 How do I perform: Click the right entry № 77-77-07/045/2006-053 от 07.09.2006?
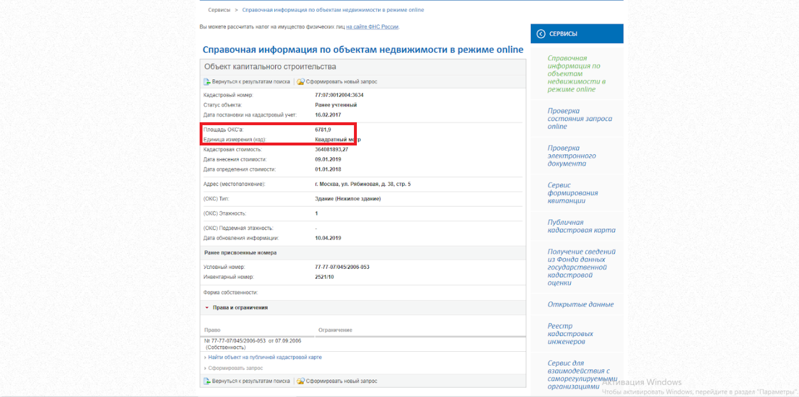coord(252,344)
